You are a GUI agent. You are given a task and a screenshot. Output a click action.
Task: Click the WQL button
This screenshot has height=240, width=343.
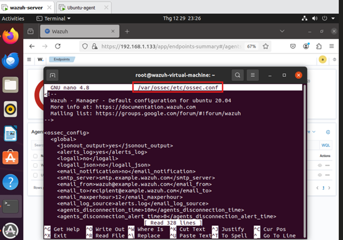pos(326,145)
